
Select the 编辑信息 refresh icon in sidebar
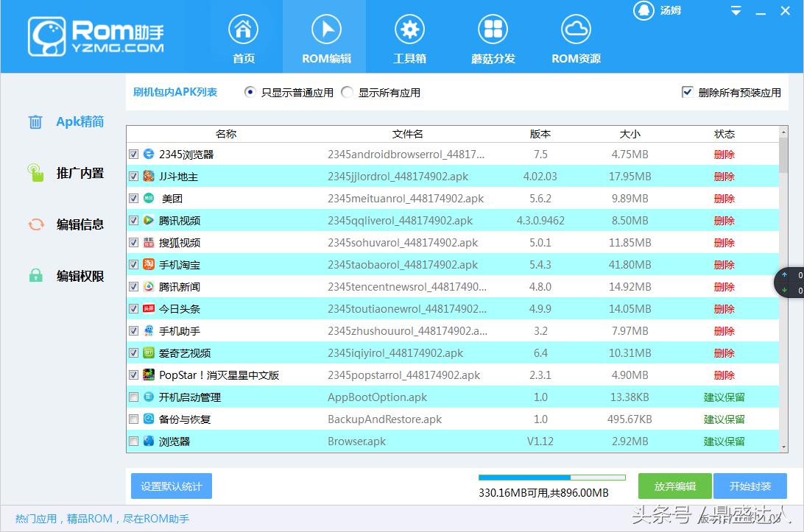[35, 224]
